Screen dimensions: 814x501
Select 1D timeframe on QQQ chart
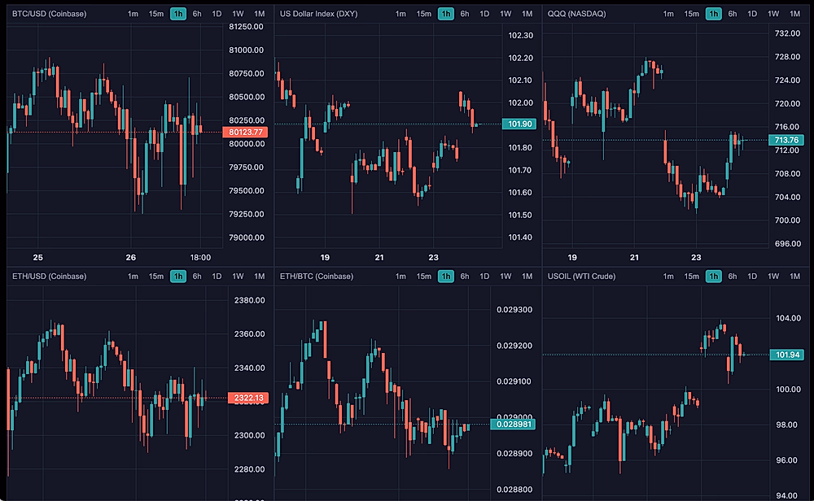click(752, 14)
